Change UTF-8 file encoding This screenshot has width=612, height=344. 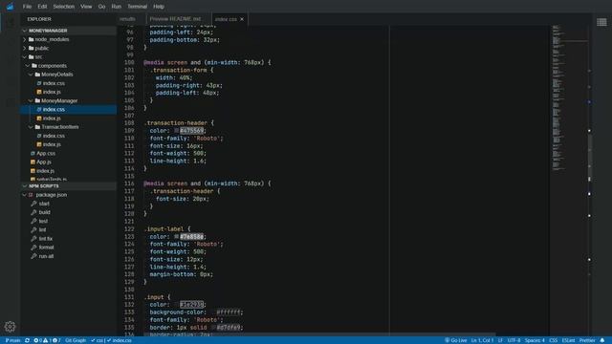(x=514, y=340)
